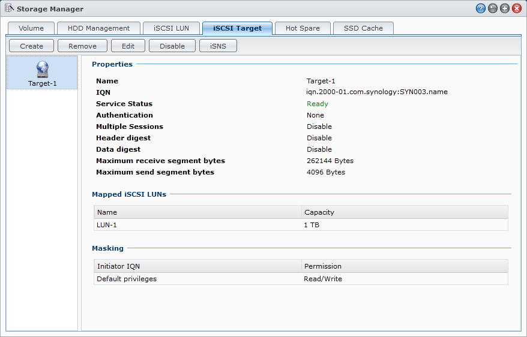This screenshot has width=527, height=337.
Task: Select the LUN-1 row in Mapped LUNs
Action: pos(300,224)
